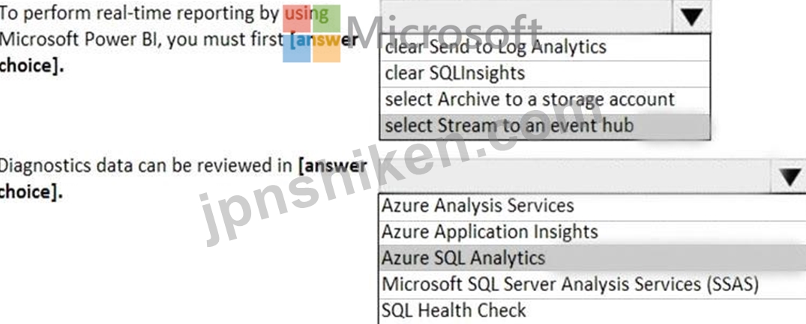This screenshot has height=324, width=806.
Task: Open the first dropdown arrow for Power BI
Action: click(691, 17)
